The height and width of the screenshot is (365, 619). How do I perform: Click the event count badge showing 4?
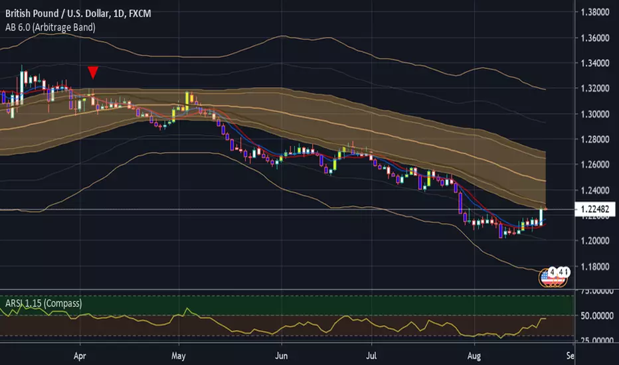coord(553,272)
